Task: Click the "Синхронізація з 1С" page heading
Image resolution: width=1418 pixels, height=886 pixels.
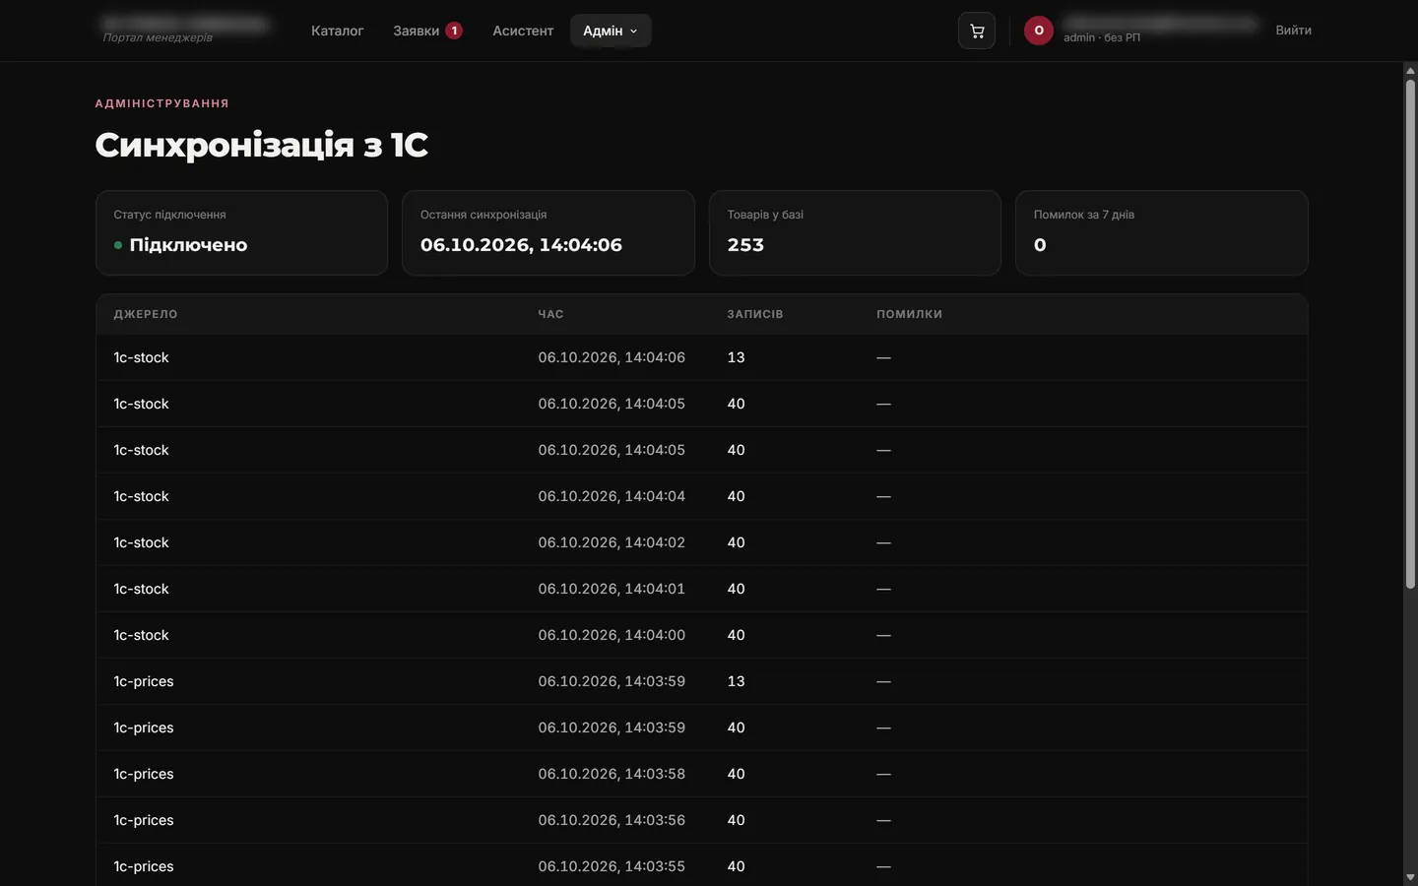Action: [x=261, y=145]
